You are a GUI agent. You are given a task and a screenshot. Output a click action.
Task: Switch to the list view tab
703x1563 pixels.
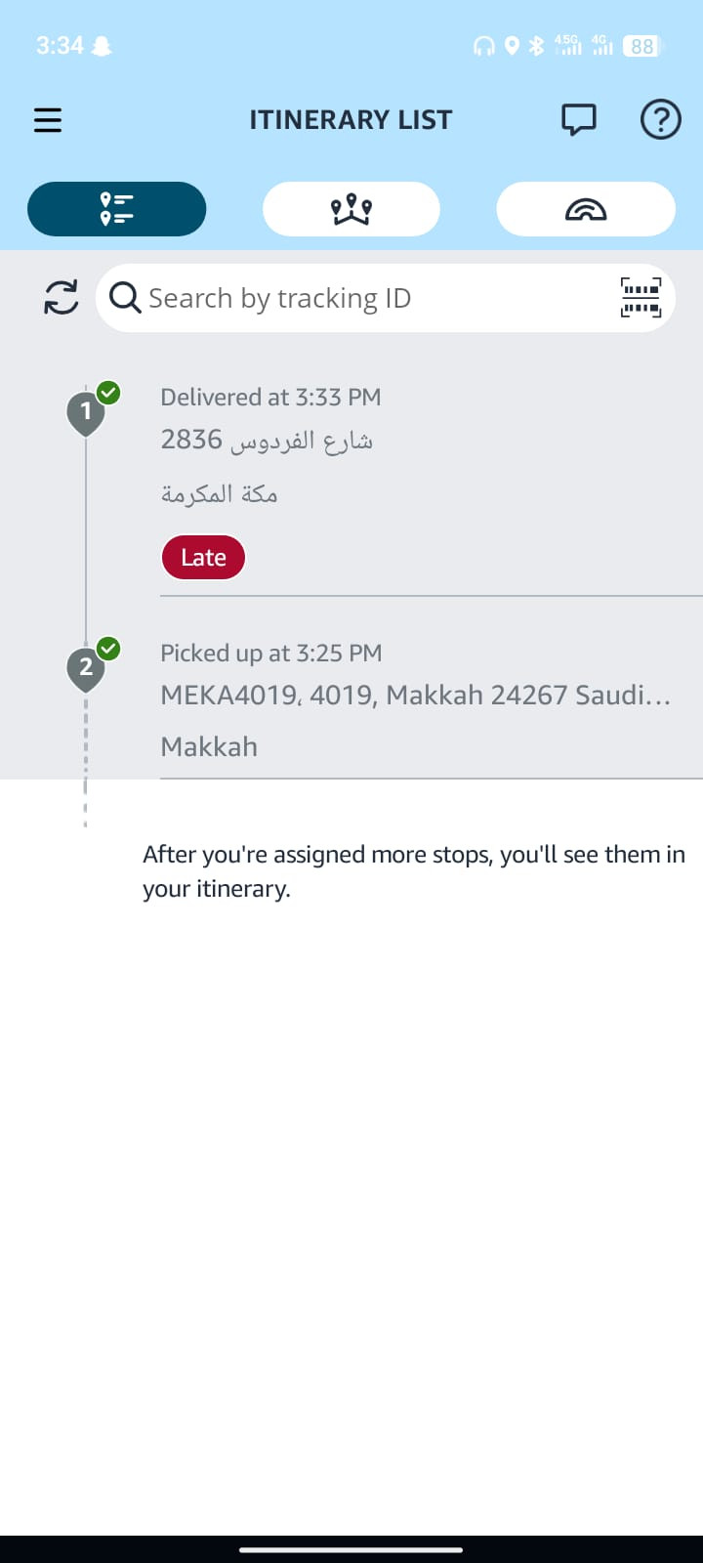(x=117, y=209)
